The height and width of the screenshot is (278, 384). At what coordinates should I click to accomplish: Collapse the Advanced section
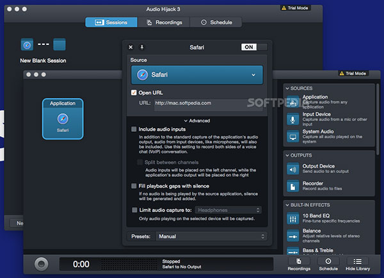(197, 120)
